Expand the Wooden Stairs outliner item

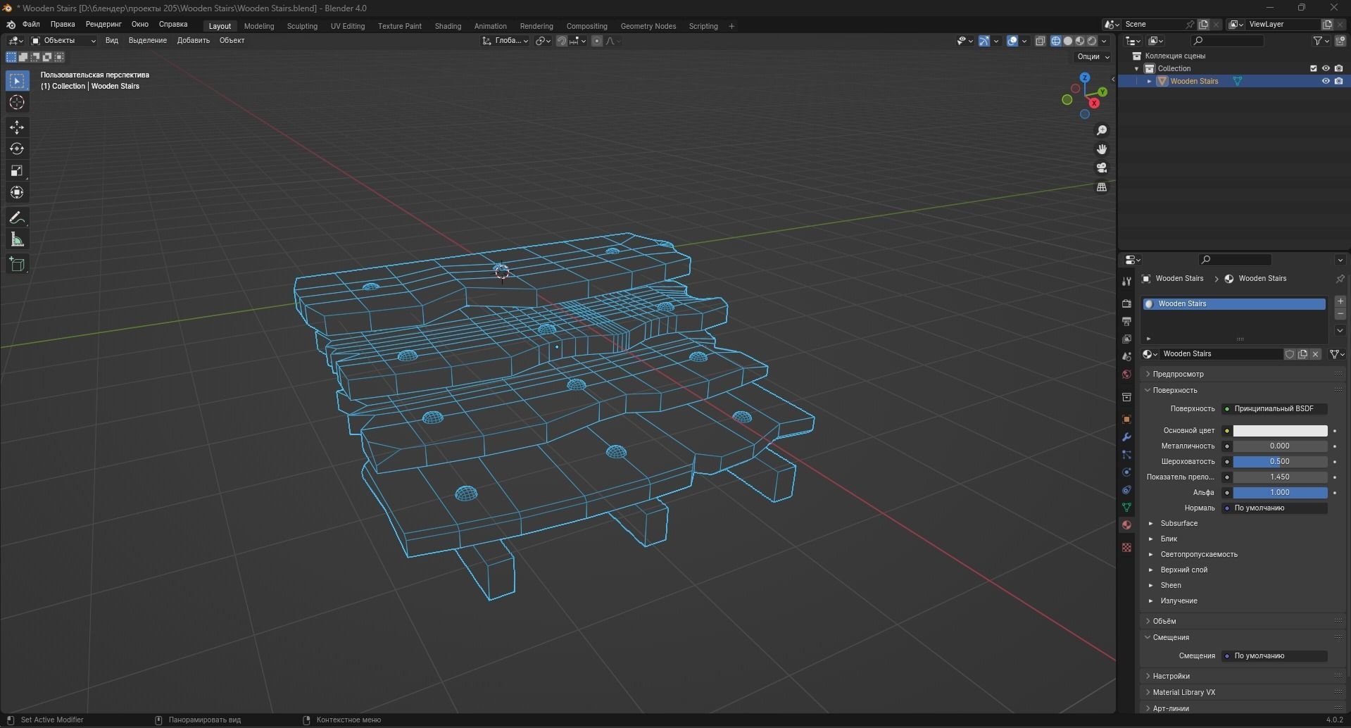click(x=1150, y=81)
